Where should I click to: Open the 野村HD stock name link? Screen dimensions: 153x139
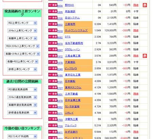69,5
